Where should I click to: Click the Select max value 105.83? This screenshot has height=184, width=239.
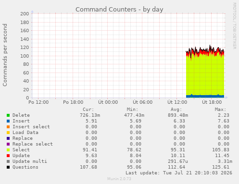(221, 150)
